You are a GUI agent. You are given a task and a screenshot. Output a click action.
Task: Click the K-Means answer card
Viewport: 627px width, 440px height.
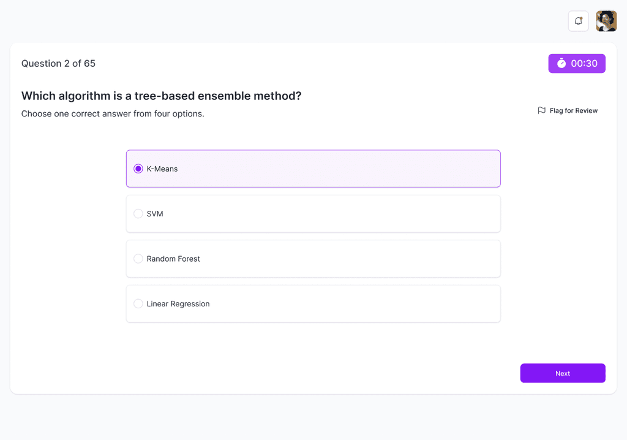[313, 169]
